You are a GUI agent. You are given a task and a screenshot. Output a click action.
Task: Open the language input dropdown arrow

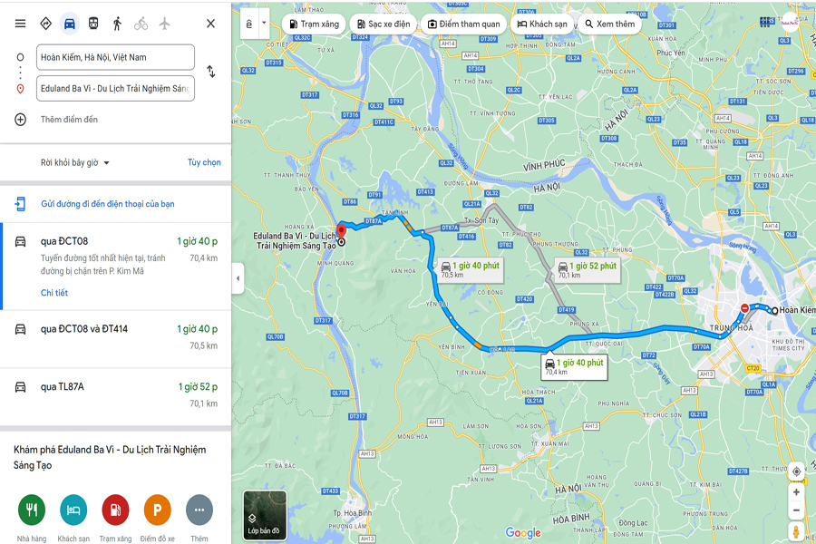[264, 23]
